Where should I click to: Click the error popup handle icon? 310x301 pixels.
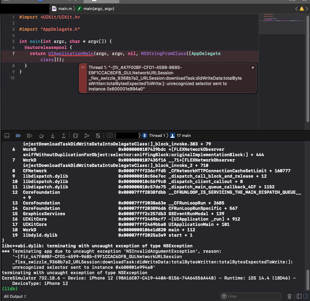[83, 67]
